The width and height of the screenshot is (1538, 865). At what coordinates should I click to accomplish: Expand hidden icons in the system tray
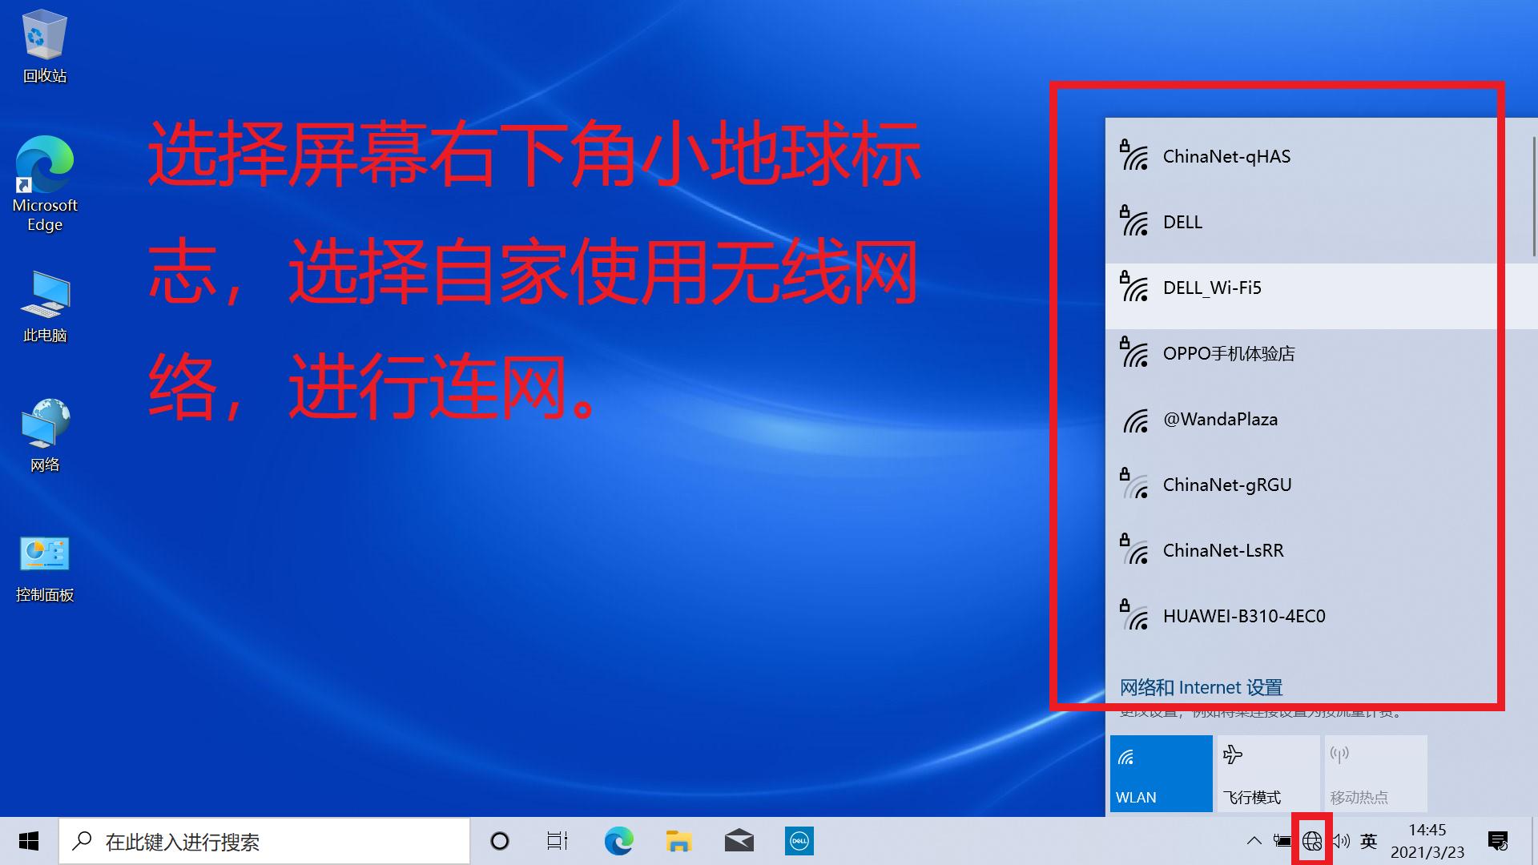(1254, 841)
